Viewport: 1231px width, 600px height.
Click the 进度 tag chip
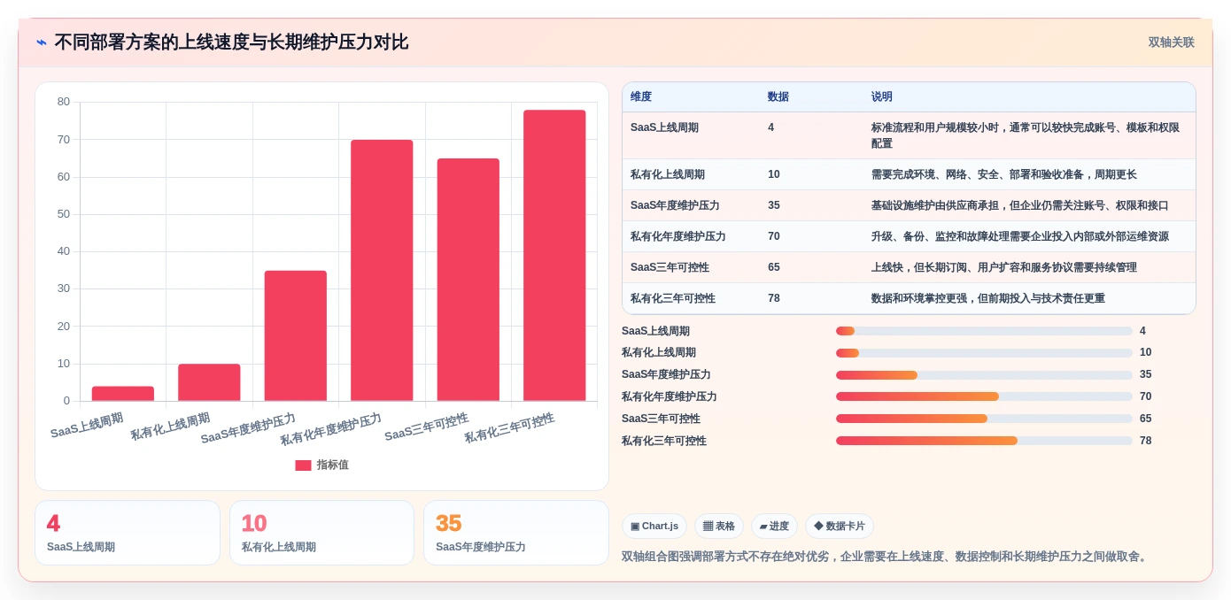(x=775, y=527)
